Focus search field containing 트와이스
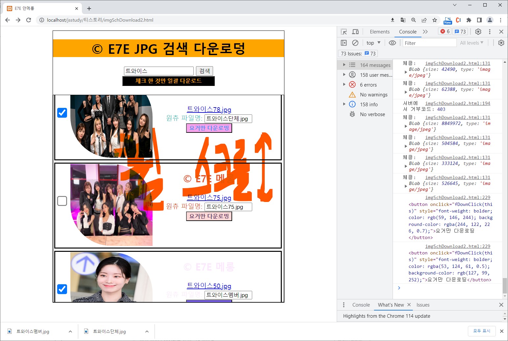Image resolution: width=508 pixels, height=341 pixels. 159,71
